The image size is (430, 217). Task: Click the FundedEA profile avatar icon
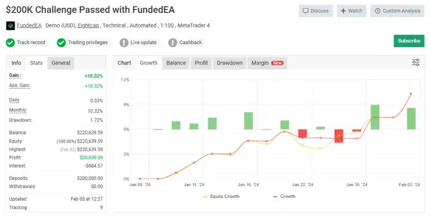point(11,26)
